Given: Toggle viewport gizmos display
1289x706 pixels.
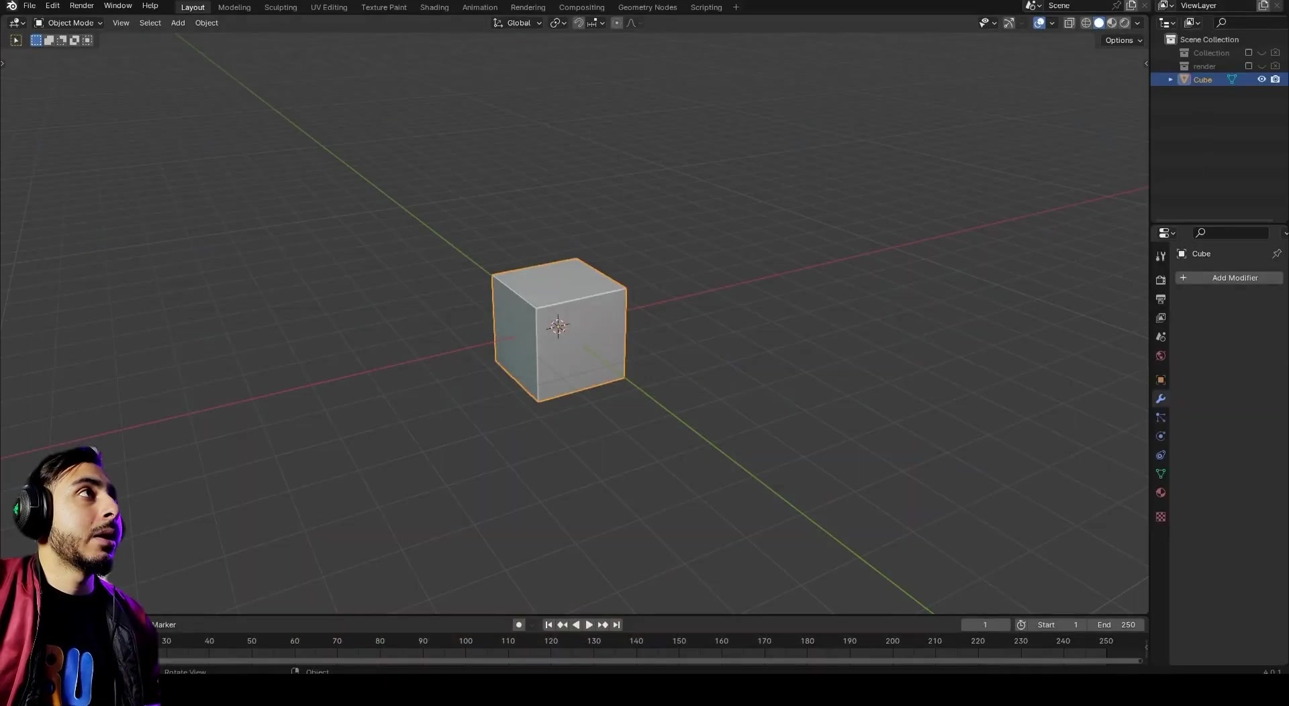Looking at the screenshot, I should click(1009, 23).
